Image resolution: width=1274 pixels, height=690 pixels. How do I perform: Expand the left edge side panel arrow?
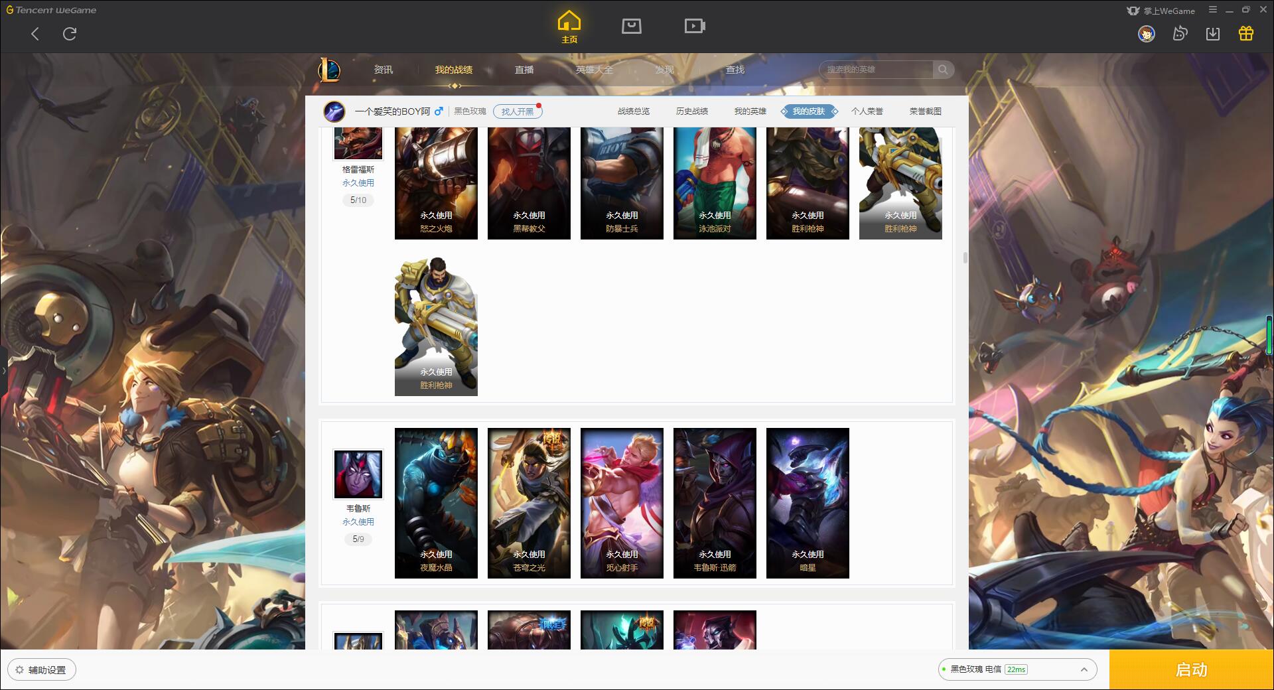click(3, 371)
